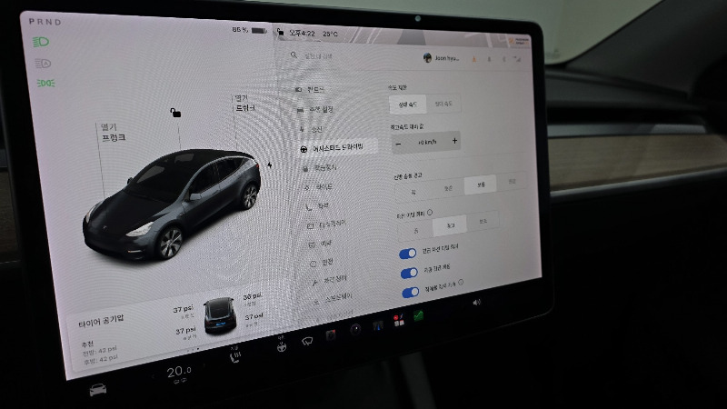This screenshot has width=727, height=409.
Task: Tap the car controls icon in bottom bar
Action: (98, 390)
